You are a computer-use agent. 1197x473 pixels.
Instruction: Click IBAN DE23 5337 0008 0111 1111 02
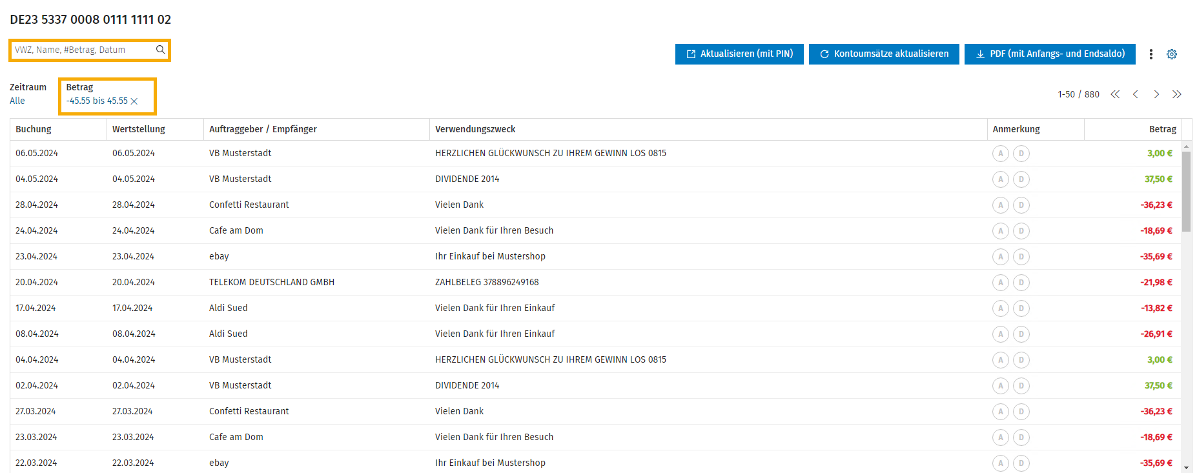90,20
